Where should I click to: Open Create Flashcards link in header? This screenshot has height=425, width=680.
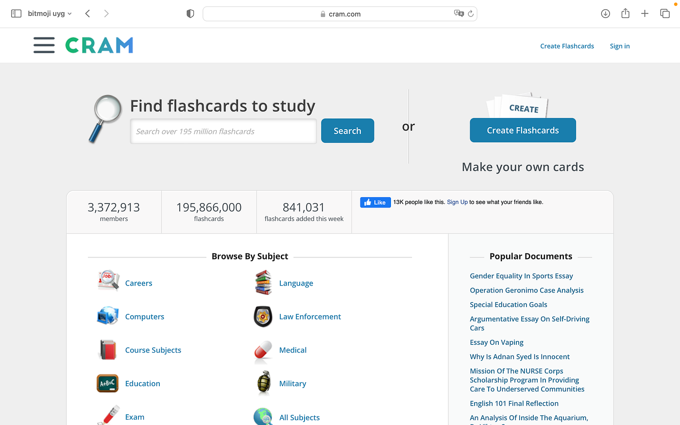point(567,46)
